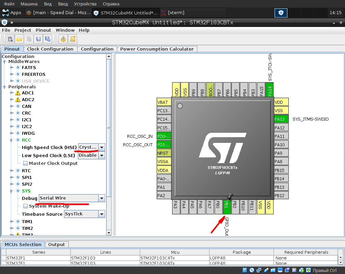345x274 pixels.
Task: Open the Debug Serial Wire dropdown
Action: tap(102, 198)
